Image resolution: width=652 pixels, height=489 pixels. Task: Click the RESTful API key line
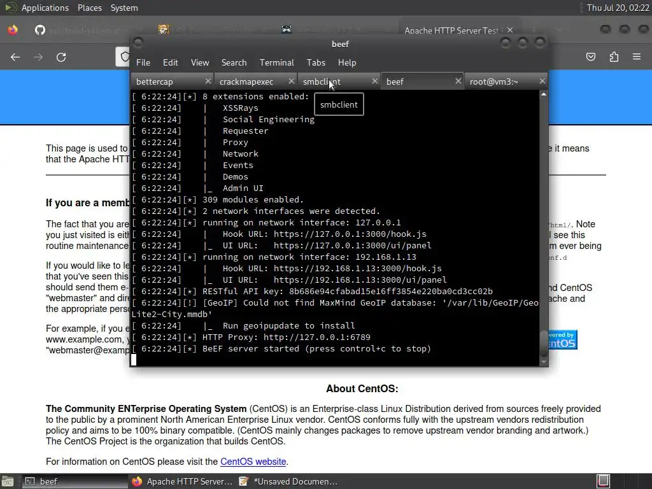click(x=312, y=292)
